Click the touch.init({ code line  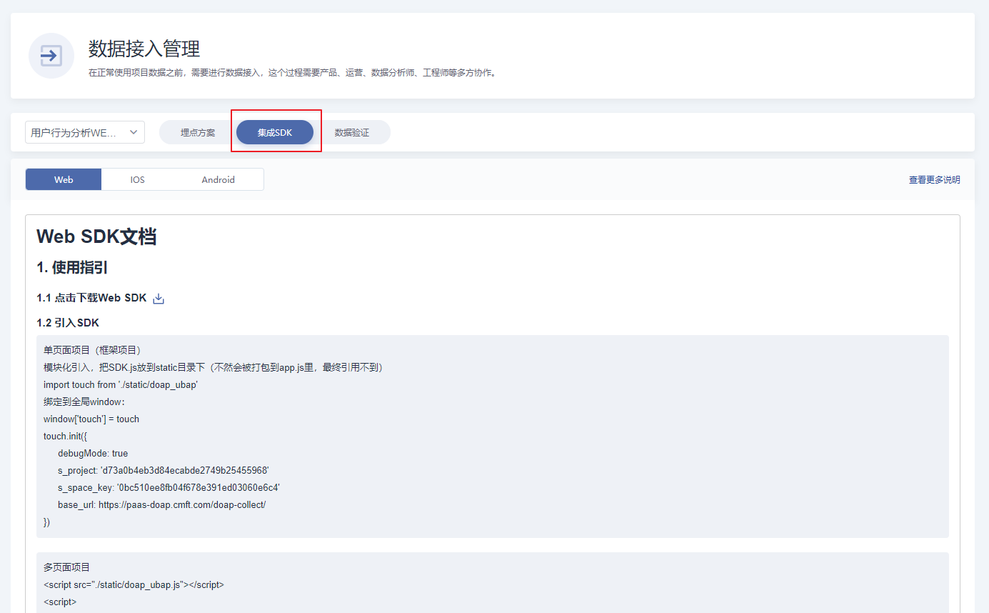point(65,436)
